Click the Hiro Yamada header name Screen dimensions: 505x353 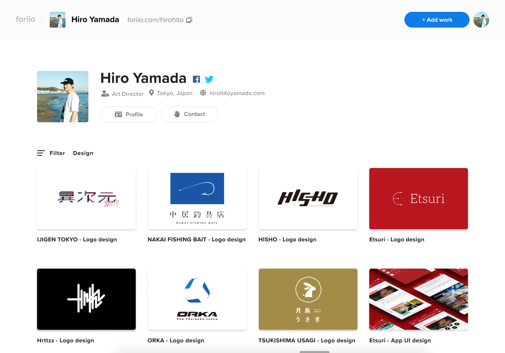95,20
